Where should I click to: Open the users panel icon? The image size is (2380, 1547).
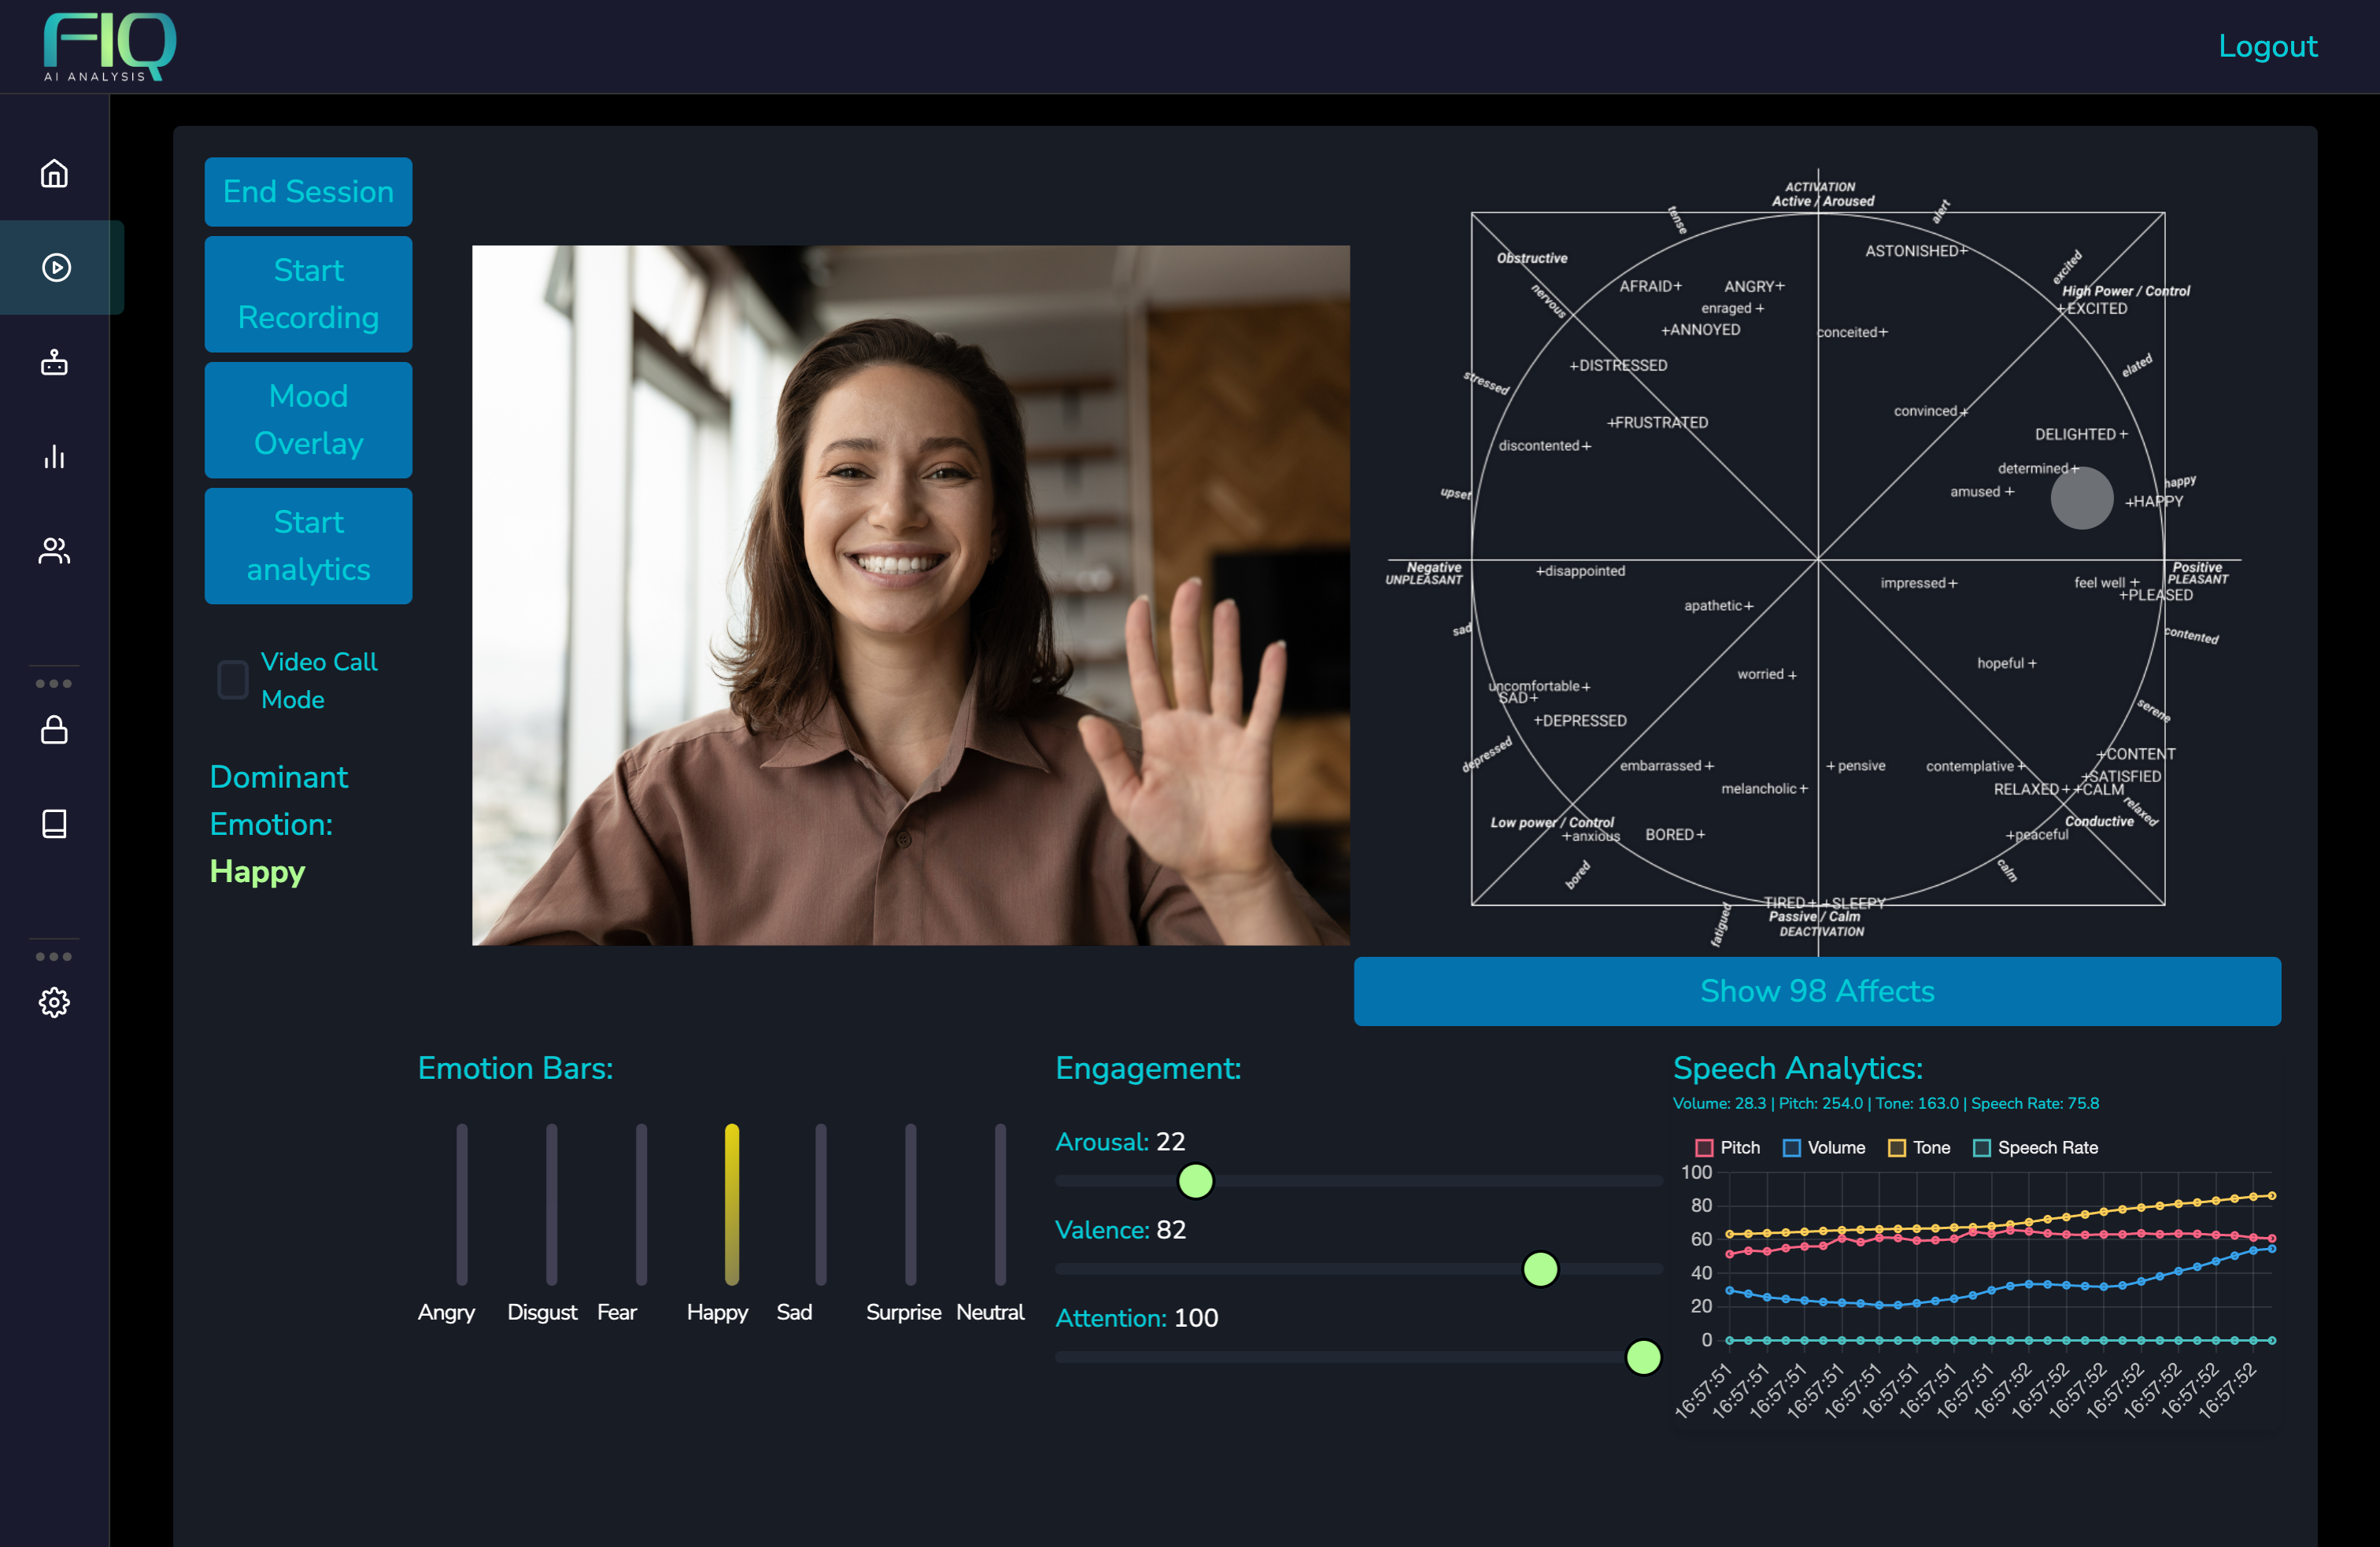55,550
